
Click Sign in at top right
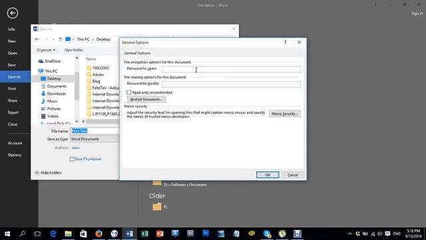(x=417, y=13)
